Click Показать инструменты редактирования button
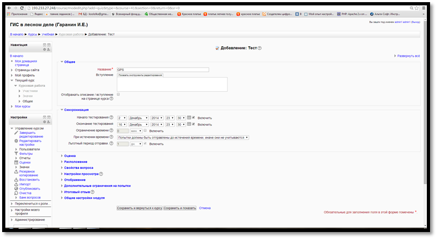 pyautogui.click(x=140, y=75)
